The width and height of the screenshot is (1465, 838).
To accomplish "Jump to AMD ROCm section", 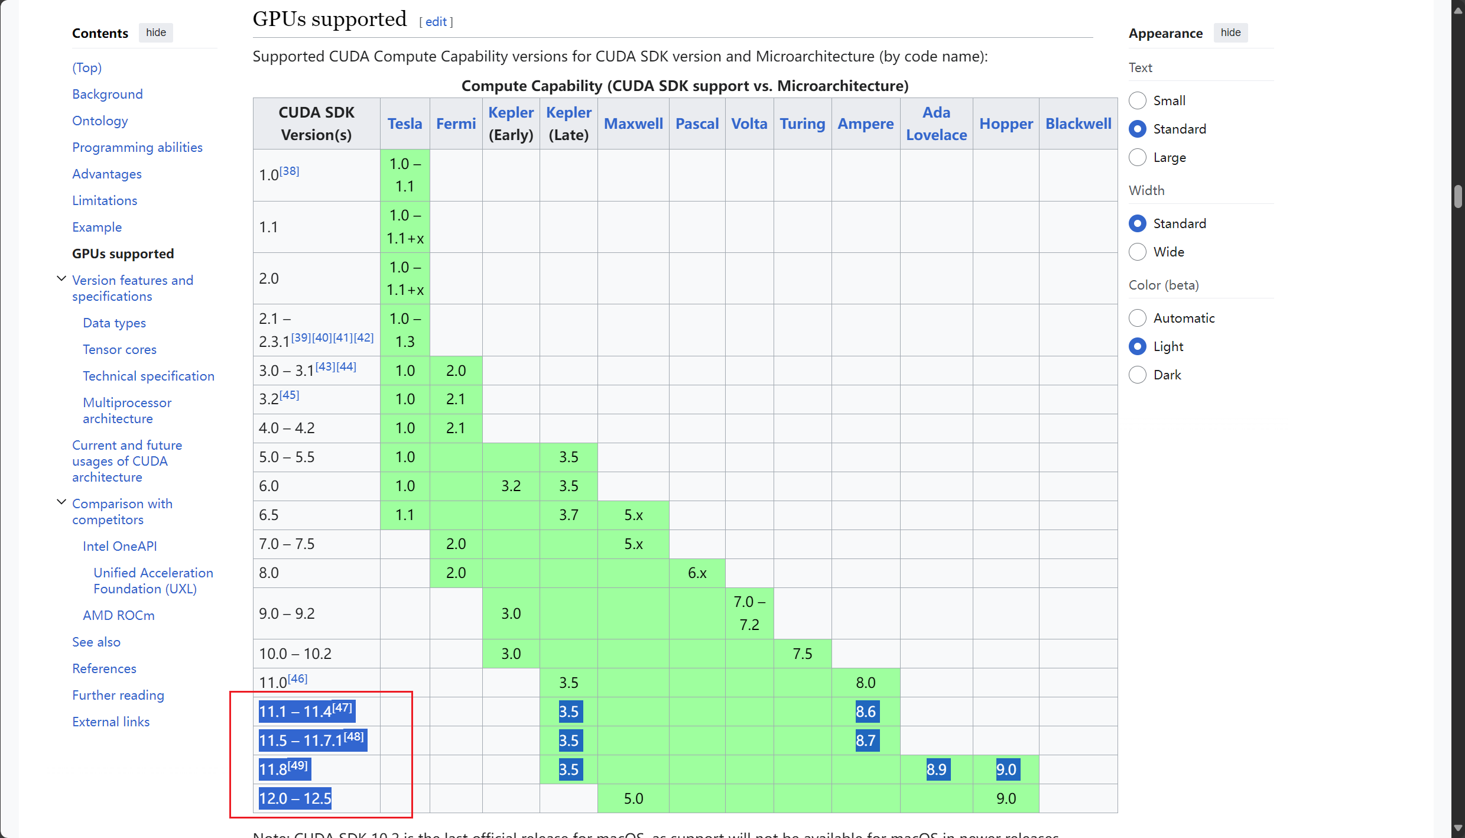I will coord(118,615).
